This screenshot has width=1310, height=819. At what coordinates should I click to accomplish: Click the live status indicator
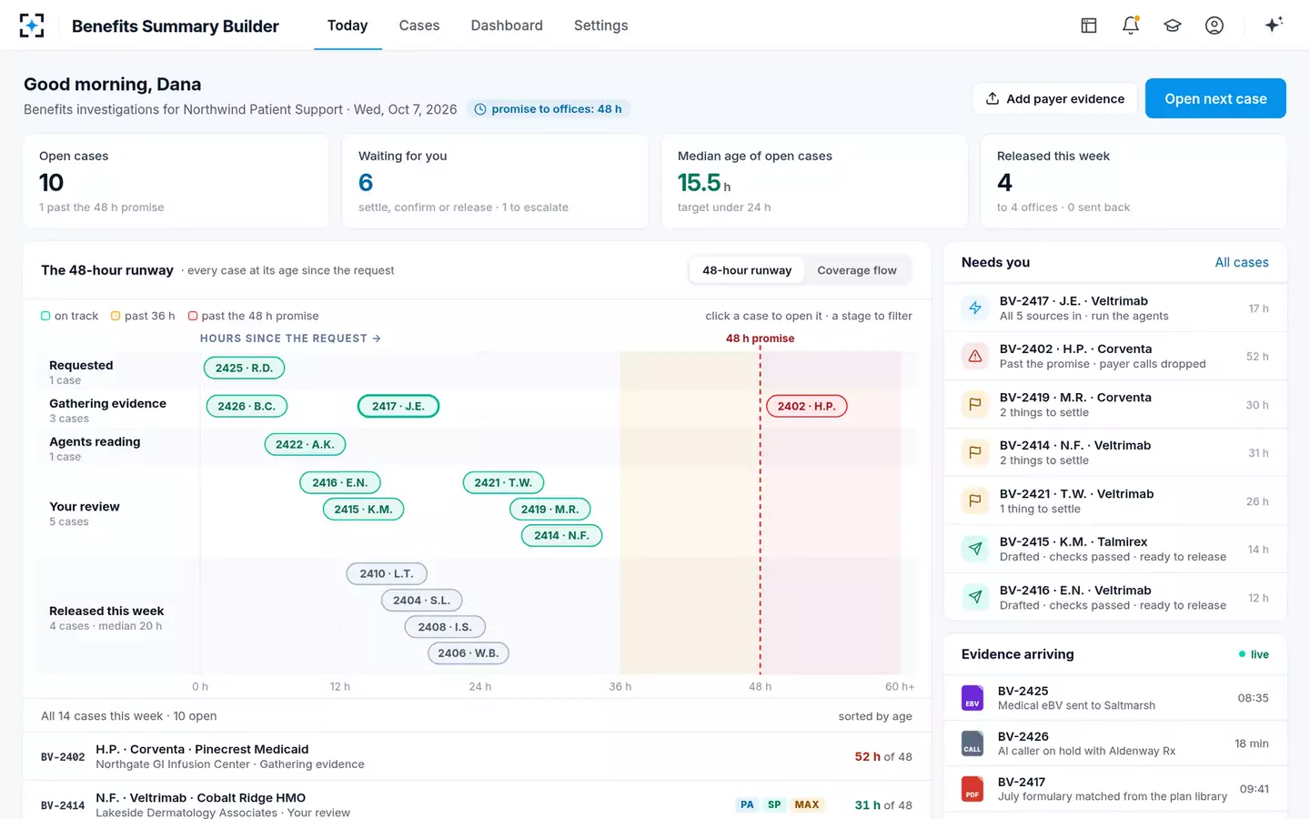(1254, 654)
